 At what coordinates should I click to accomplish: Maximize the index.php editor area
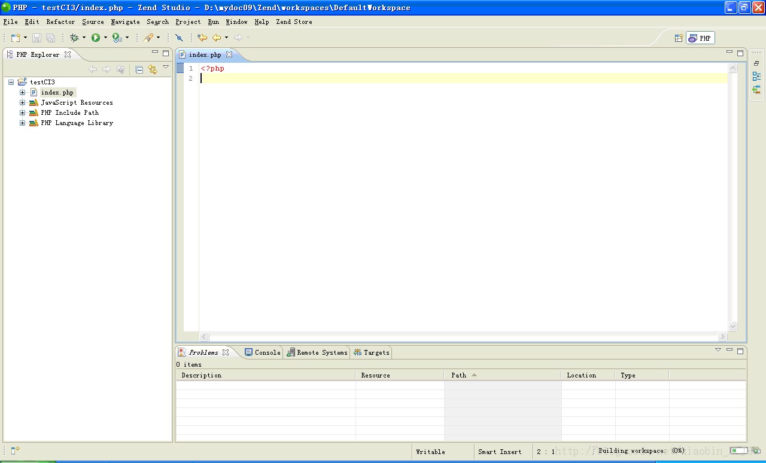pos(740,52)
